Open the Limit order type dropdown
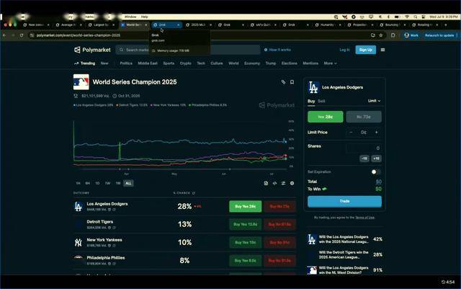 375,101
